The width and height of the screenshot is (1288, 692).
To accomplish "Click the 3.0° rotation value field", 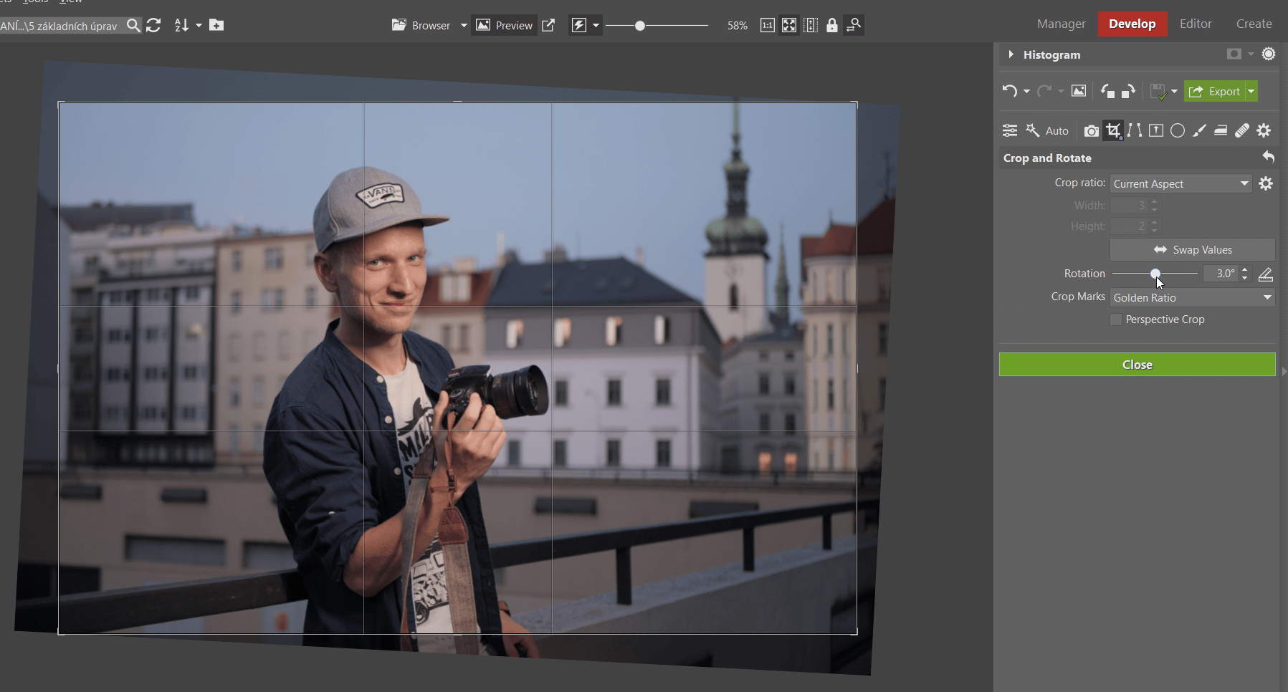I will (x=1222, y=274).
